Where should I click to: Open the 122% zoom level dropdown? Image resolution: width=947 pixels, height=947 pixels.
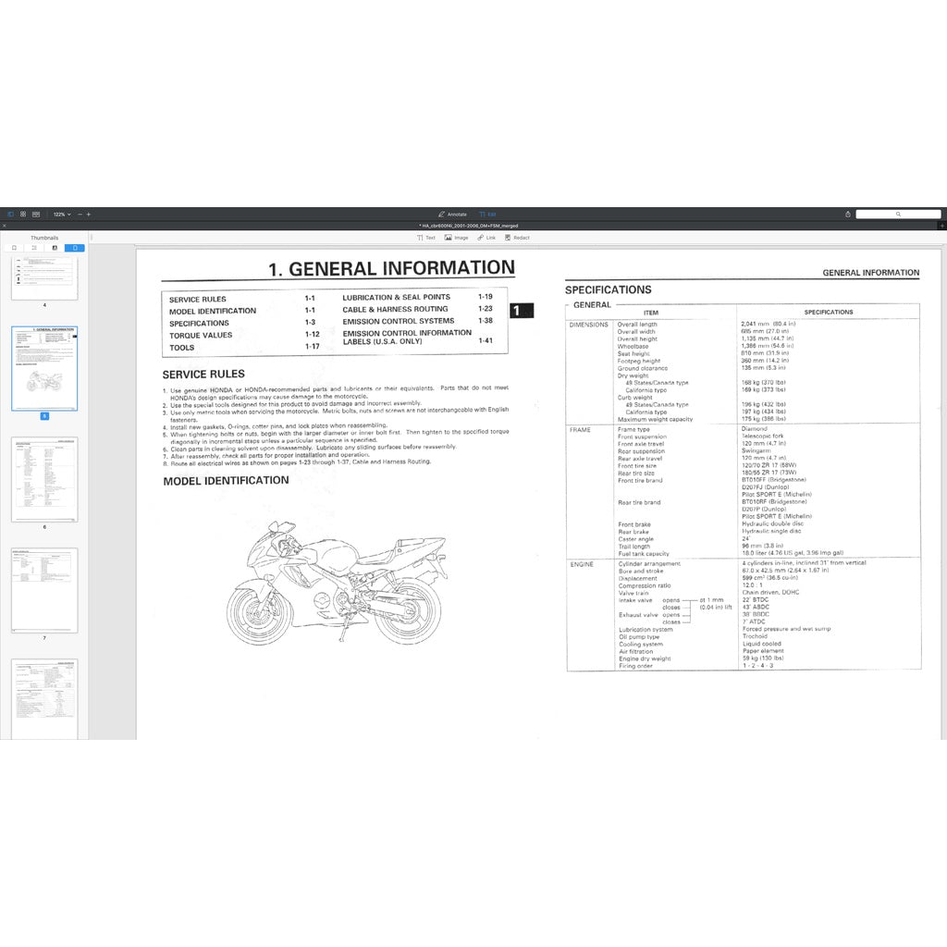61,214
